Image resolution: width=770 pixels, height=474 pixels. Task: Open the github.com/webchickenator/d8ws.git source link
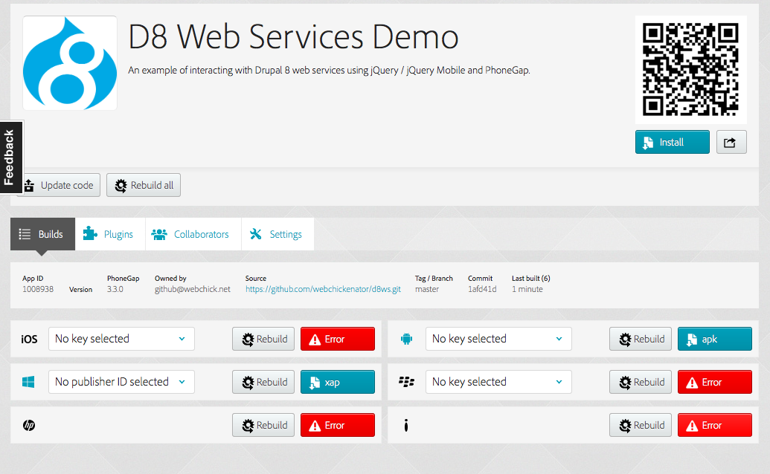323,289
